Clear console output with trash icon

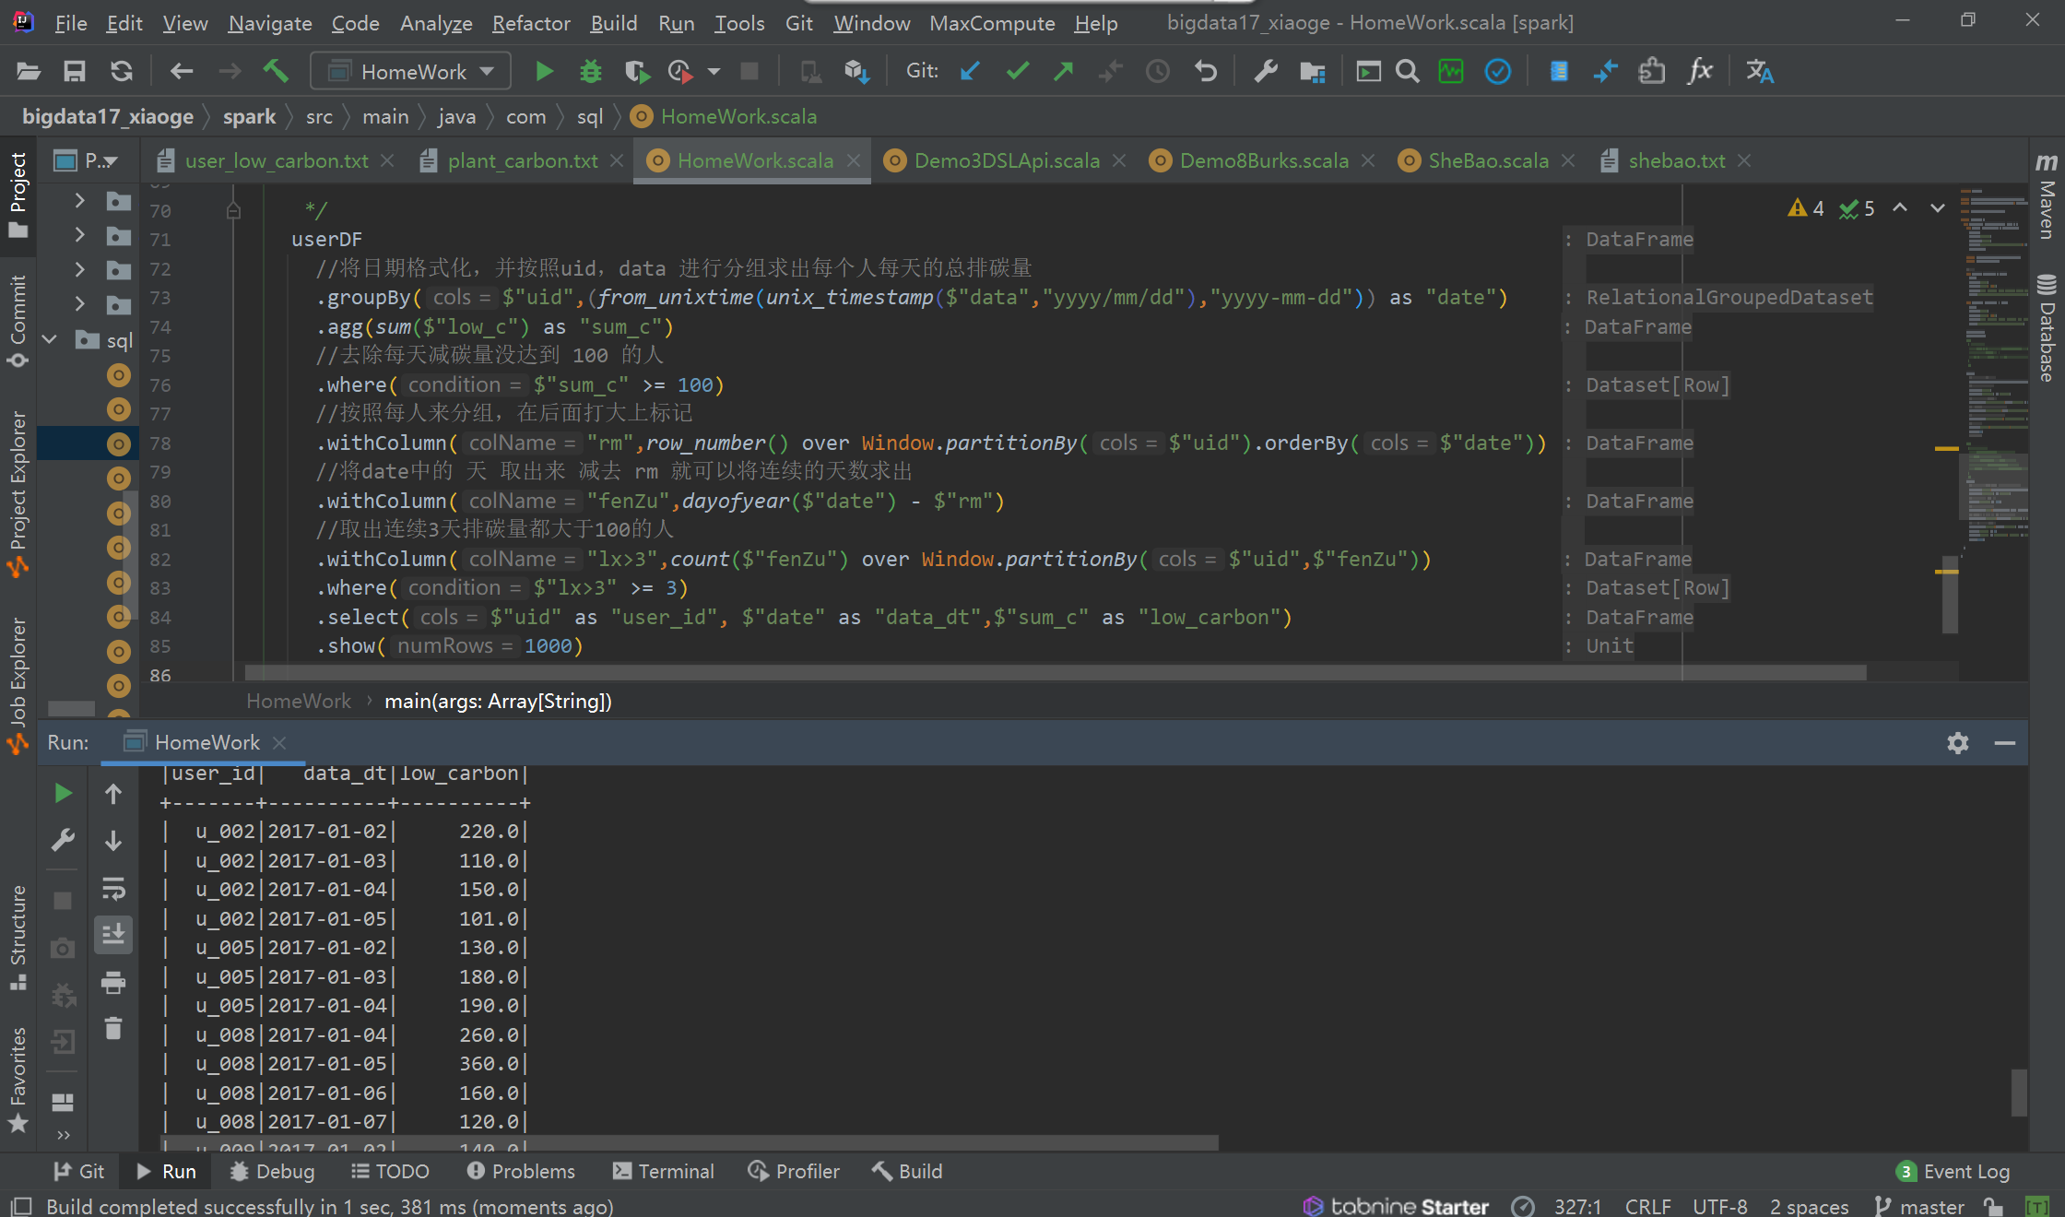pos(113,1028)
